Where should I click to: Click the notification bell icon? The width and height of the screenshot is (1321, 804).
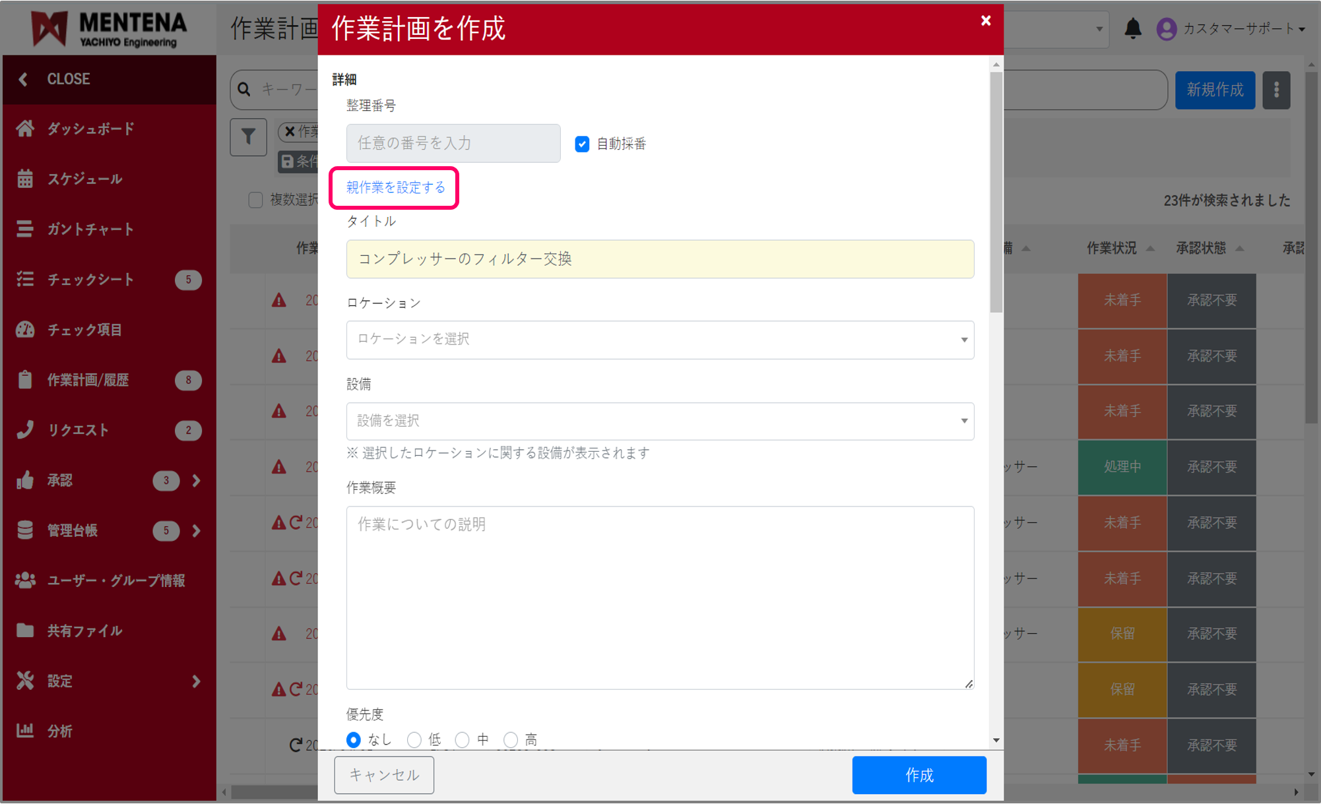click(1133, 28)
